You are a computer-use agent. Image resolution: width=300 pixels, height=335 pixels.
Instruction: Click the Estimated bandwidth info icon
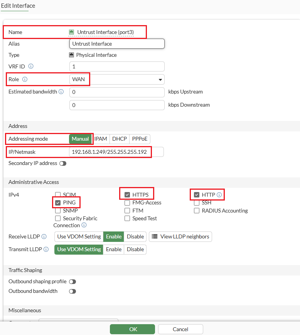[x=61, y=92]
